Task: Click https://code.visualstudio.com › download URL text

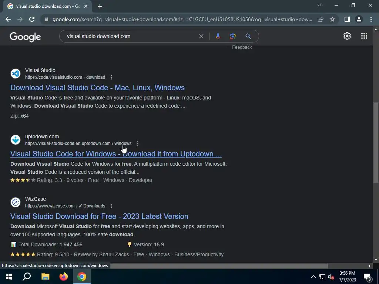Action: point(65,77)
